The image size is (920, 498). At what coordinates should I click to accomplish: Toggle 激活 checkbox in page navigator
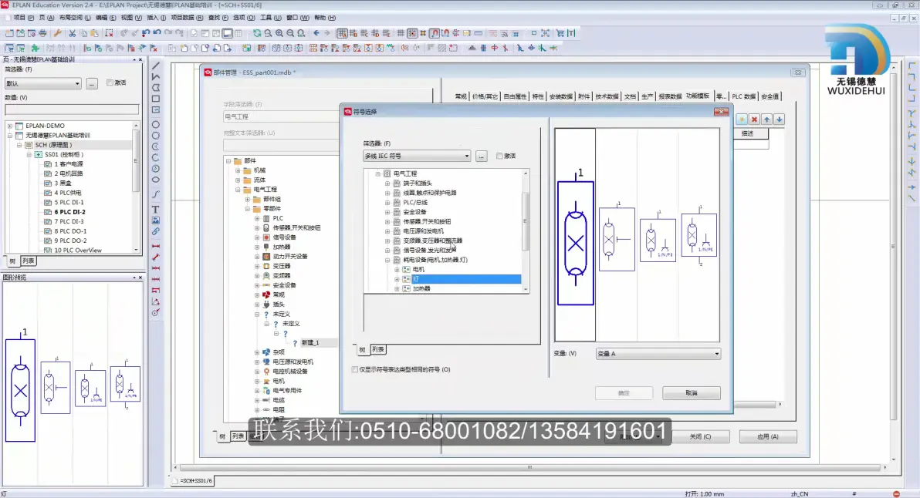tap(110, 82)
